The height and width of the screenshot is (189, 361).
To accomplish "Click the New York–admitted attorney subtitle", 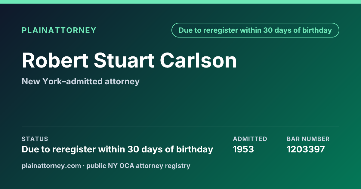I will click(81, 81).
